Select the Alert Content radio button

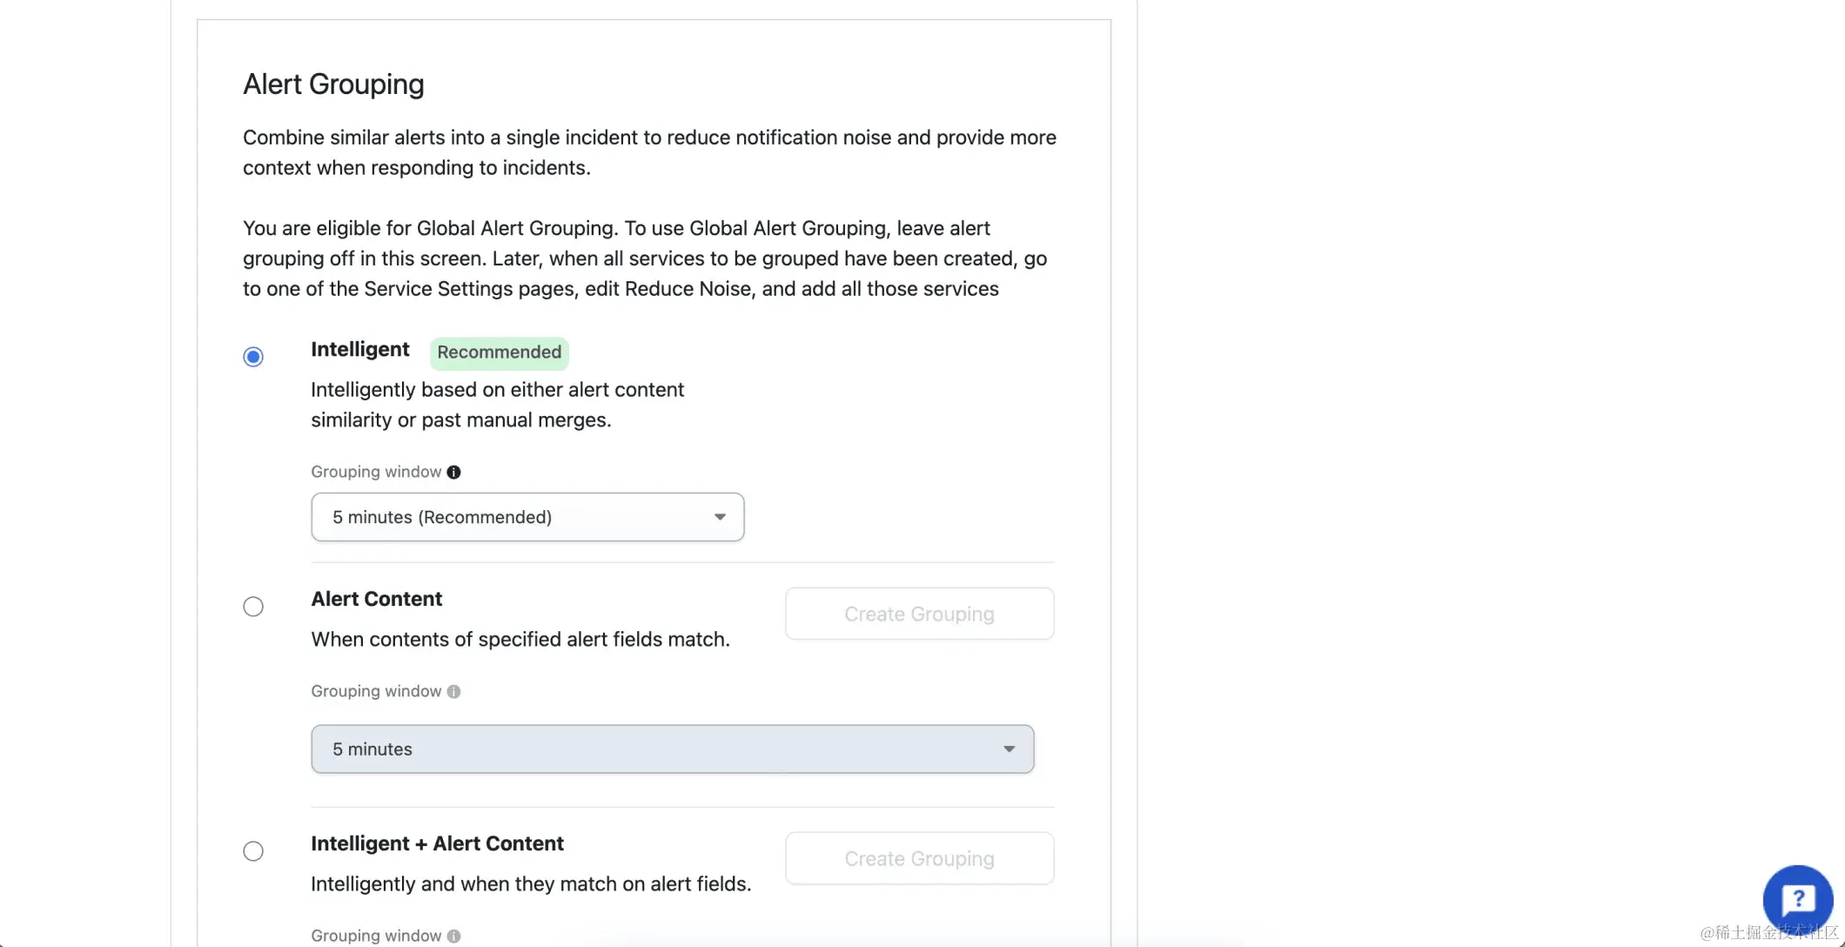[x=253, y=607]
